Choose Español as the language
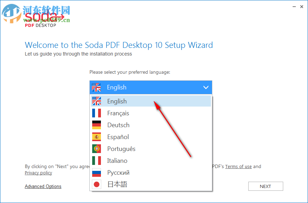This screenshot has width=308, height=203. click(x=118, y=137)
